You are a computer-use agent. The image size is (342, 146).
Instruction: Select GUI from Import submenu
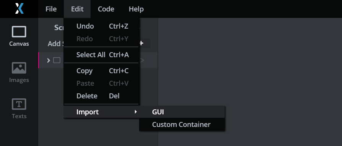point(182,112)
